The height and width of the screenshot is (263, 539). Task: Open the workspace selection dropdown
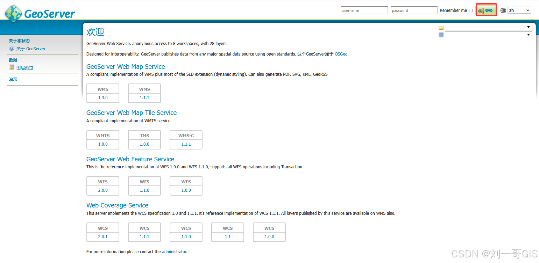pyautogui.click(x=489, y=27)
